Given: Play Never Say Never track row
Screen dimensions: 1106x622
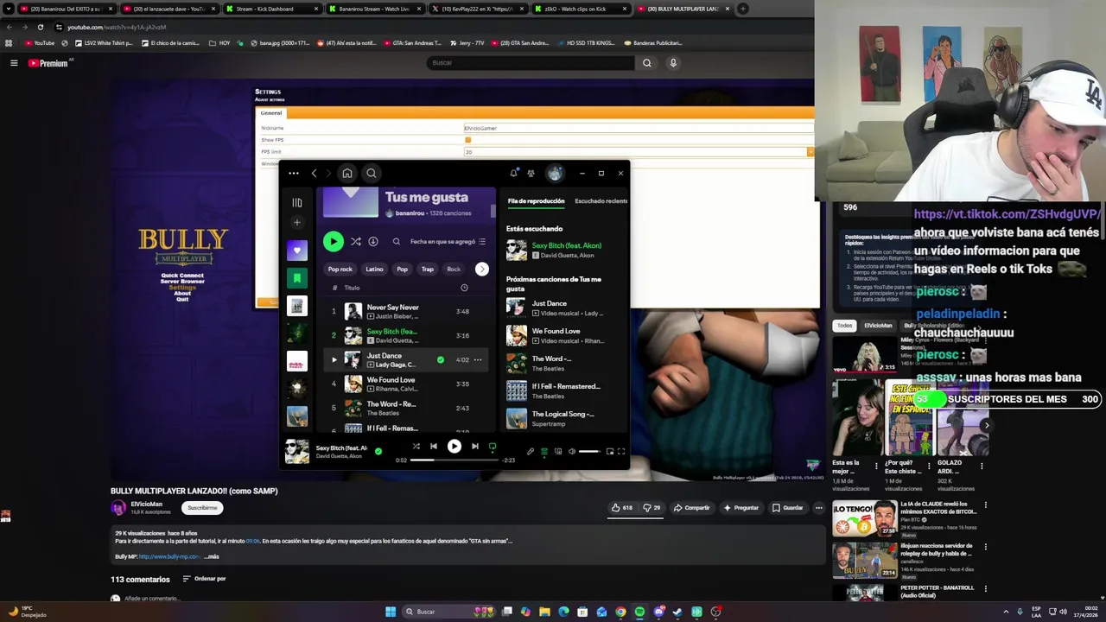Looking at the screenshot, I should point(406,311).
